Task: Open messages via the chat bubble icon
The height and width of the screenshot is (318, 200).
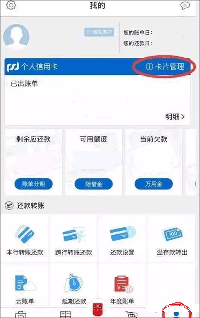Action: coord(185,5)
